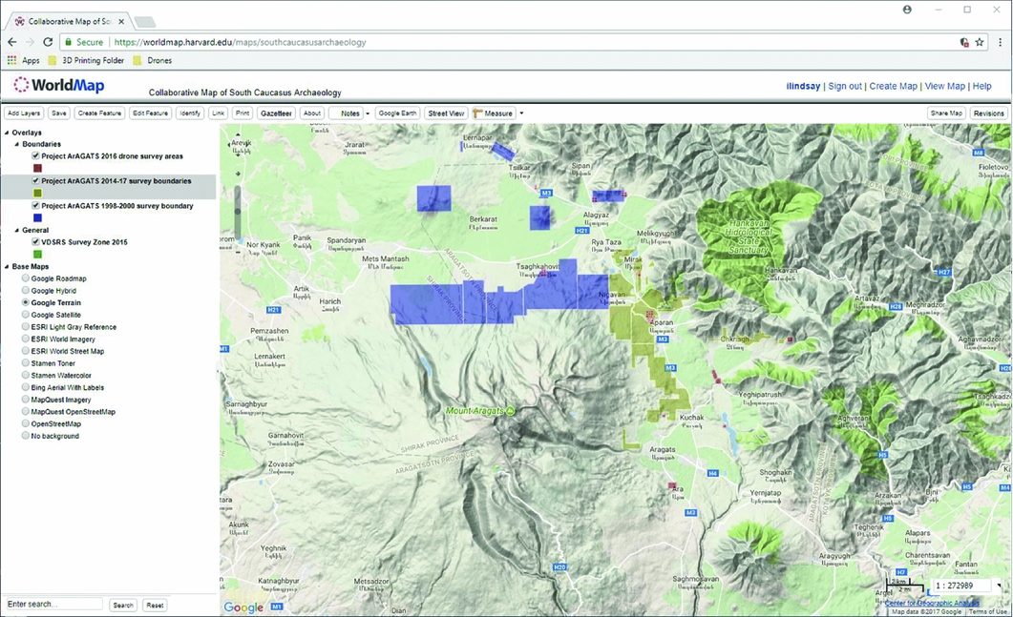Screen dimensions: 1013x617
Task: Uncheck Project ArAGATS 2016 drone survey areas
Action: click(x=35, y=155)
